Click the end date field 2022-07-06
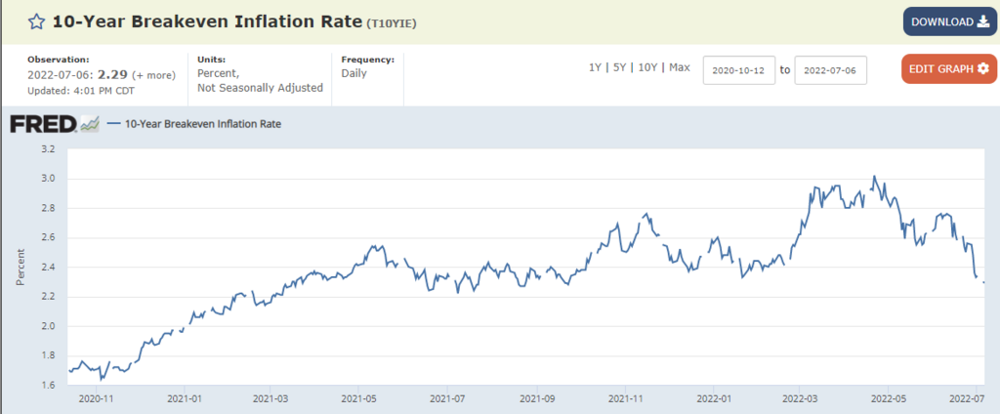 [x=830, y=70]
